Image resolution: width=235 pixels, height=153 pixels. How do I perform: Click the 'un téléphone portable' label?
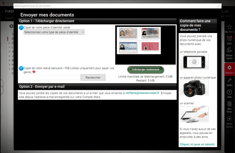pos(193,52)
